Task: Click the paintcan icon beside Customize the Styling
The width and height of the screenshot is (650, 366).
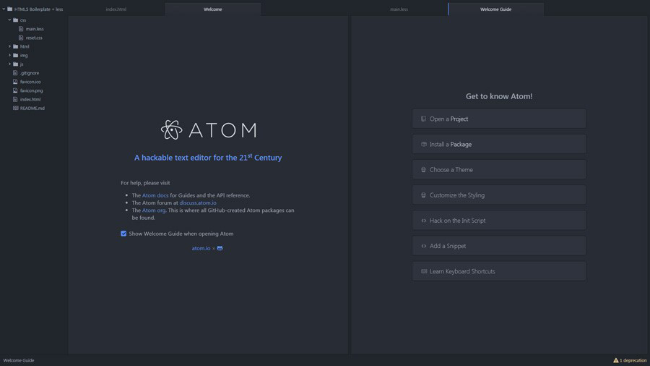Action: tap(423, 195)
